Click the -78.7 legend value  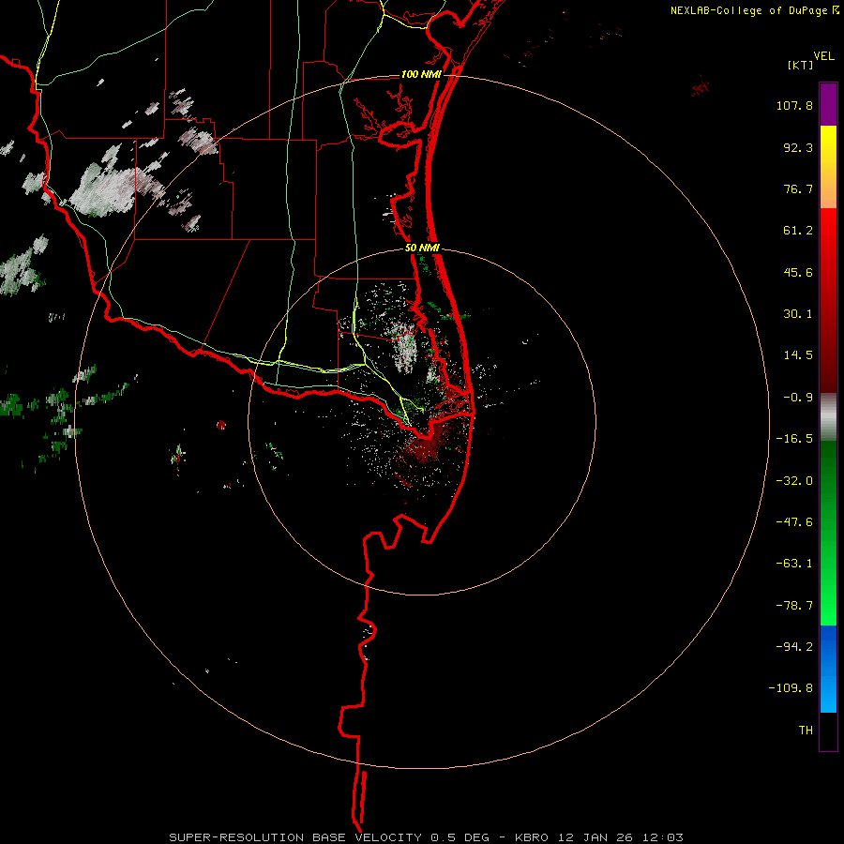(x=794, y=606)
